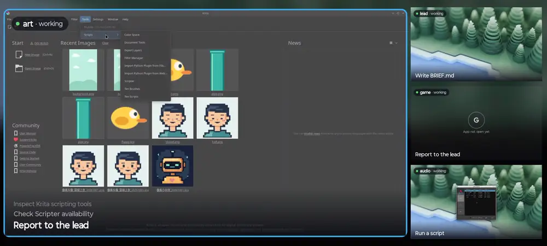547x246 pixels.
Task: Click the red heart Support Krita icon
Action: (16, 139)
